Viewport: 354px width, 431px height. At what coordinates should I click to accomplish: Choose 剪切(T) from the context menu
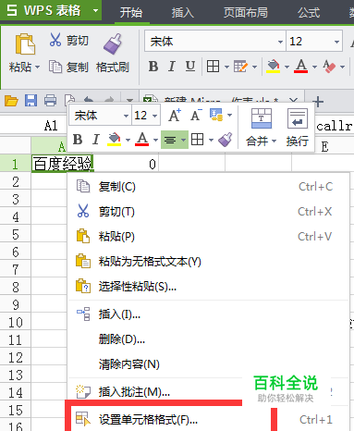click(208, 212)
